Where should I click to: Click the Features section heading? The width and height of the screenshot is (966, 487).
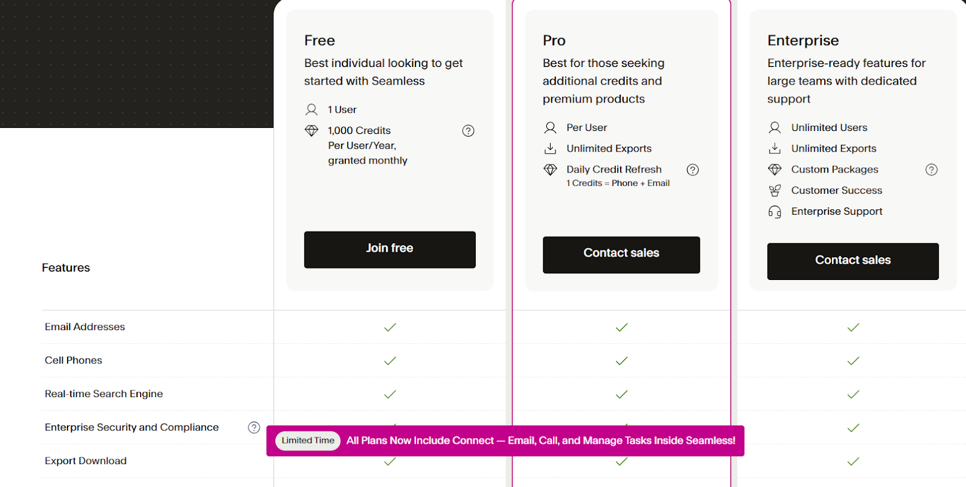click(x=65, y=267)
